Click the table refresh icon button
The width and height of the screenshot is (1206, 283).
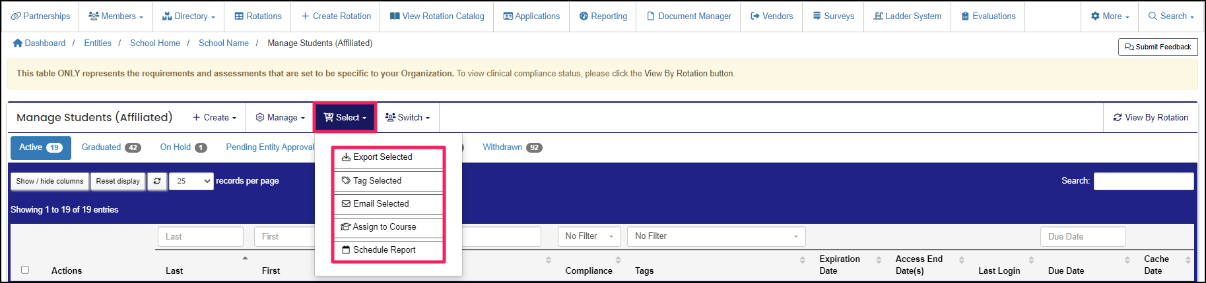157,181
